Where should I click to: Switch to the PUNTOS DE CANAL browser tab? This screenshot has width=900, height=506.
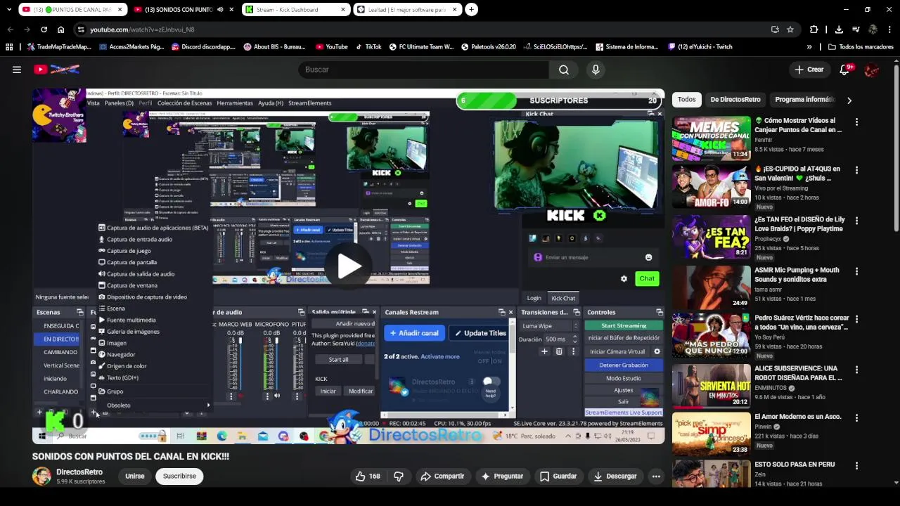click(x=71, y=10)
